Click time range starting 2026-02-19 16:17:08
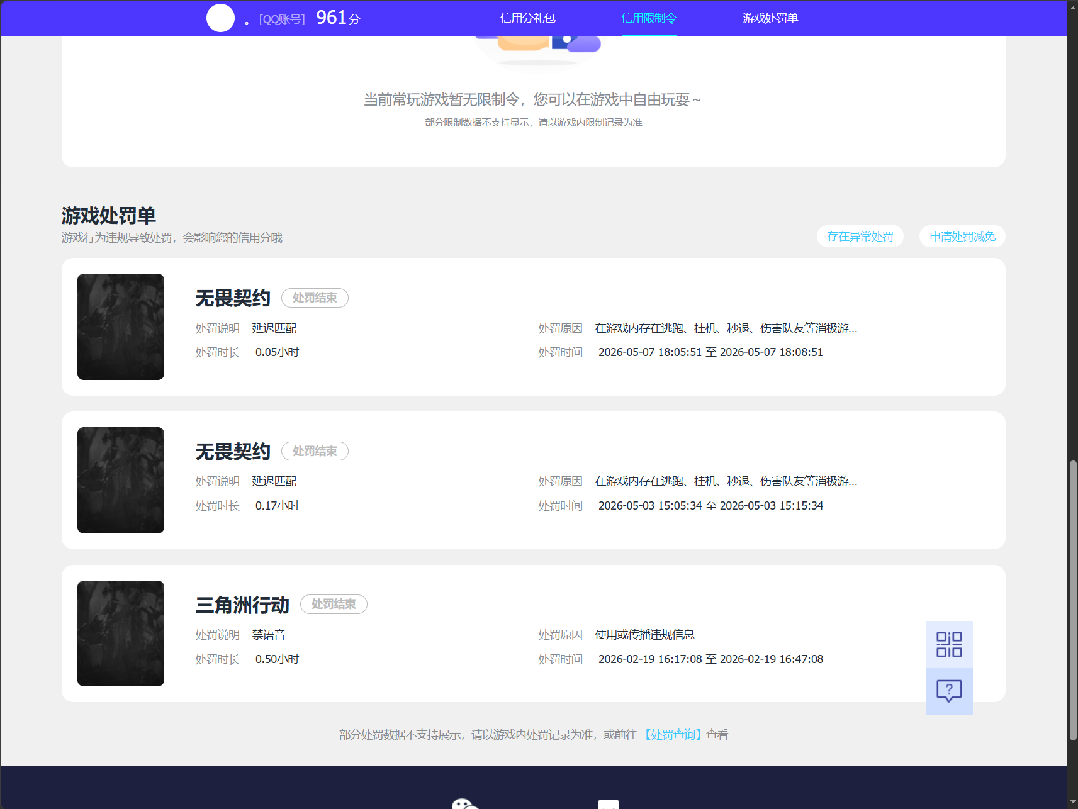1078x809 pixels. click(x=710, y=659)
